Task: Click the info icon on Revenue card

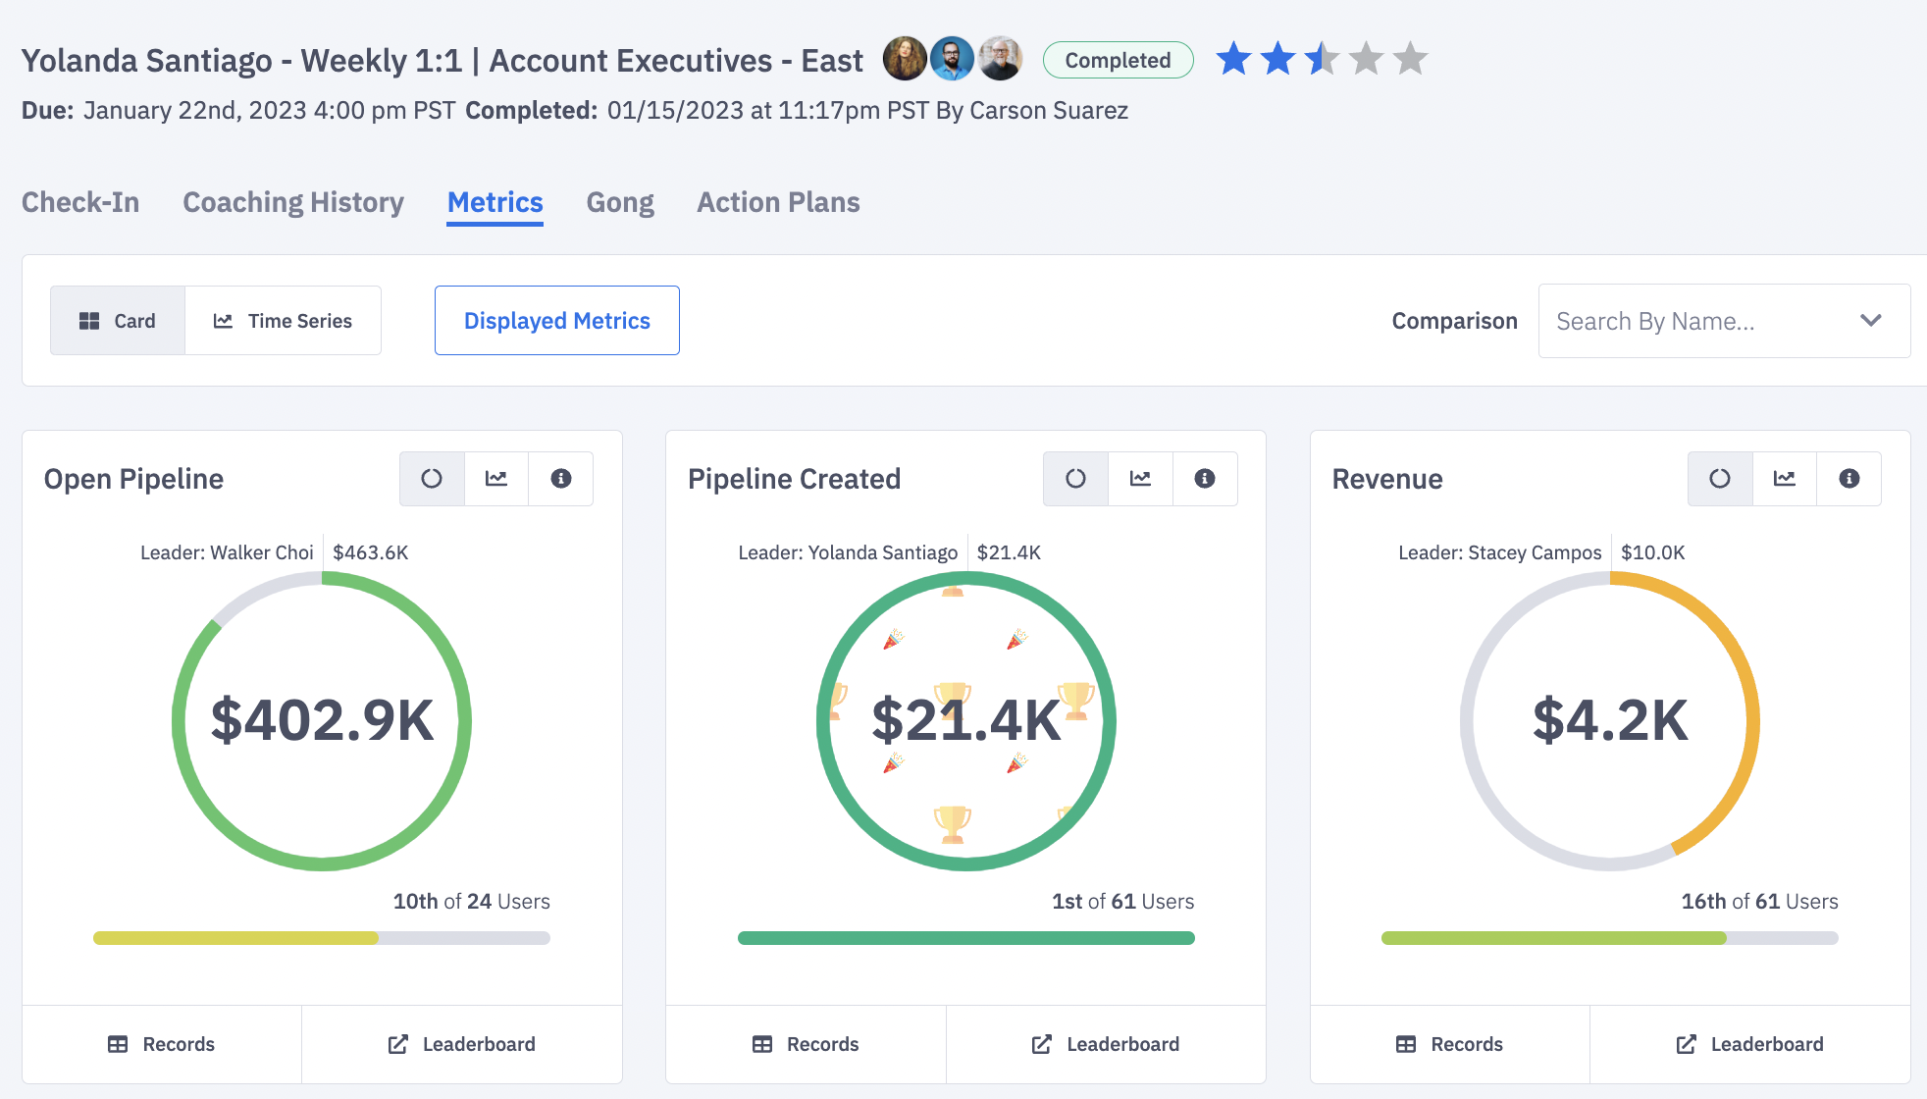Action: [x=1849, y=479]
